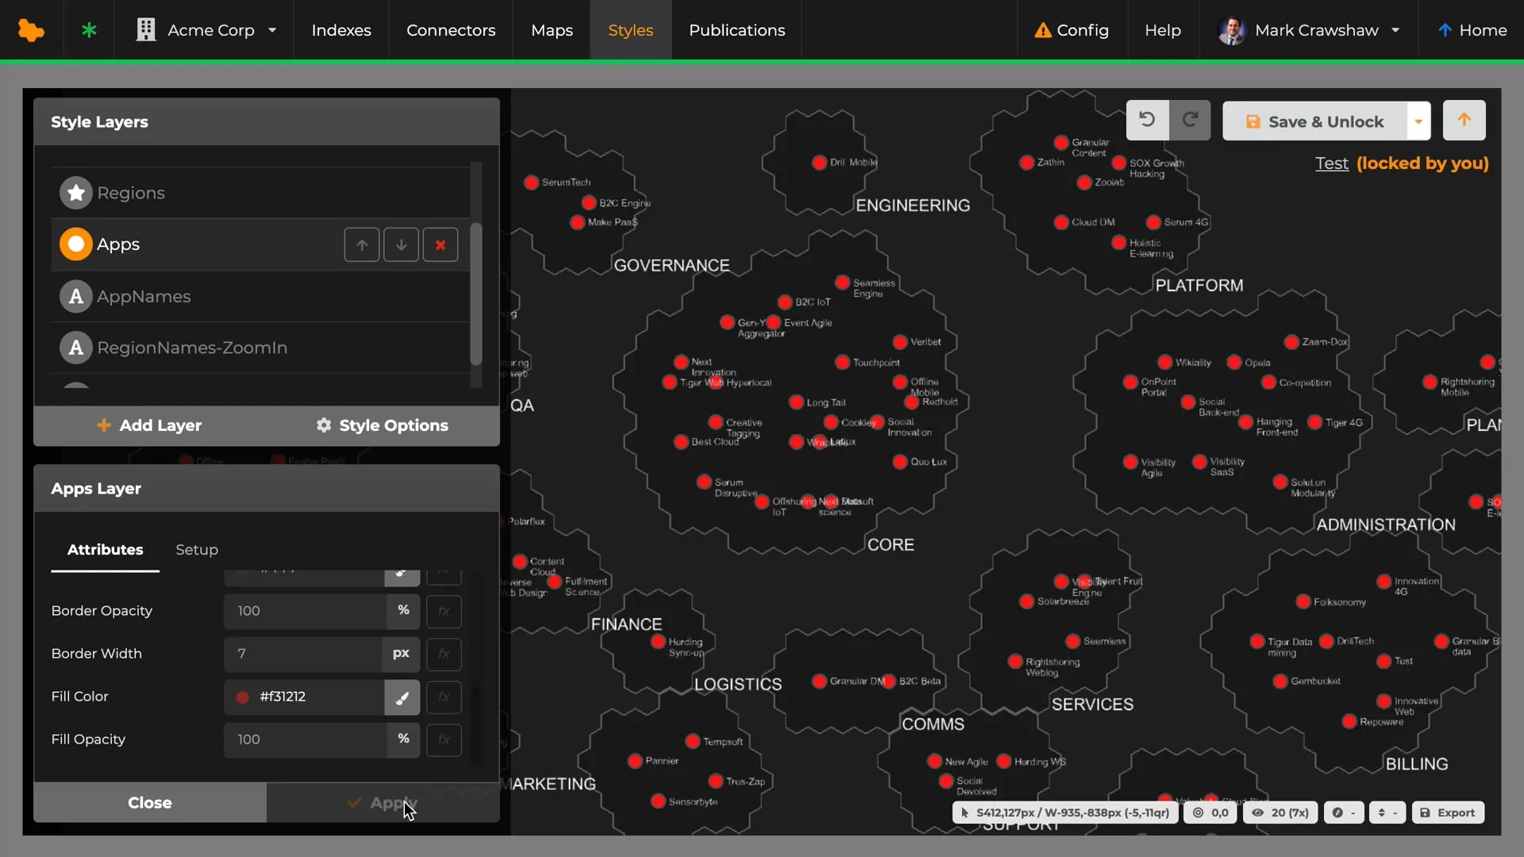Click the up-down arrows status button
The width and height of the screenshot is (1524, 857).
(1387, 813)
